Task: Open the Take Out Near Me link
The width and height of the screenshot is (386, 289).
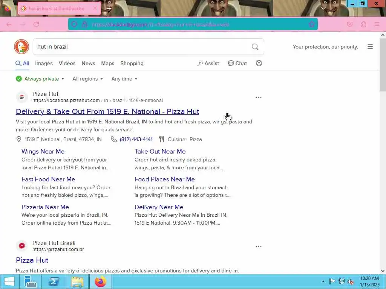Action: click(x=160, y=151)
